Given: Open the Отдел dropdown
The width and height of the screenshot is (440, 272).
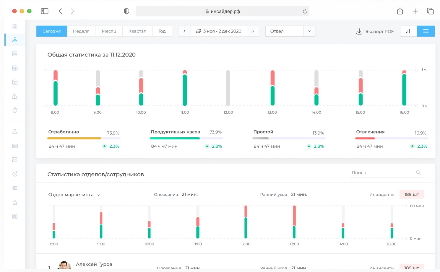Looking at the screenshot, I should click(x=290, y=31).
